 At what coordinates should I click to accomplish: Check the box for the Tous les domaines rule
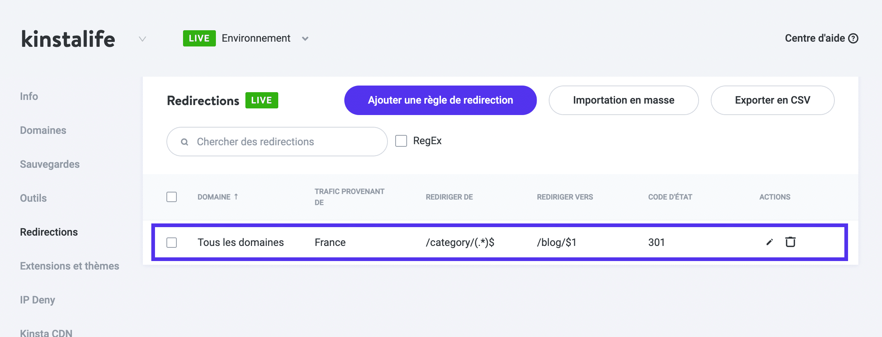click(x=171, y=242)
